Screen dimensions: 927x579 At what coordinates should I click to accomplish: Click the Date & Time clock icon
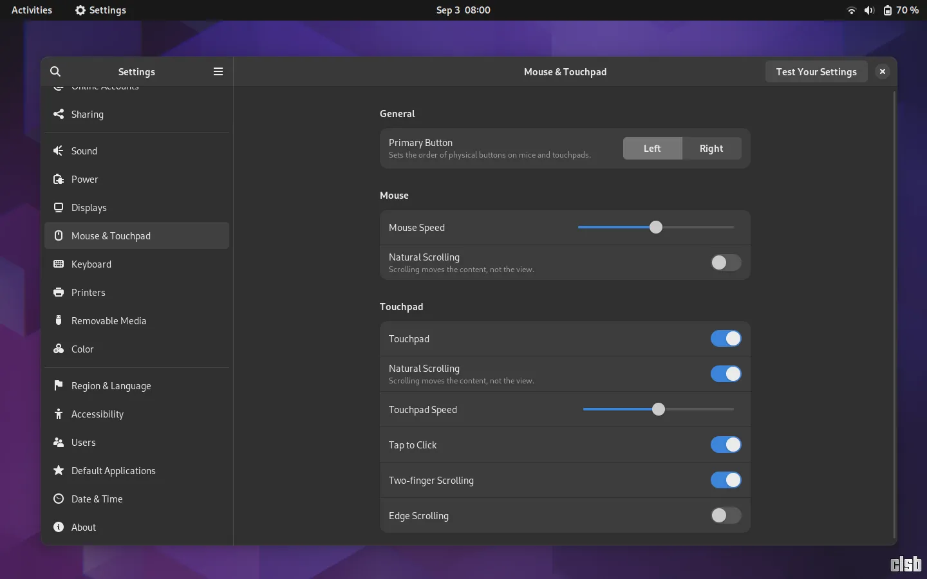click(x=59, y=499)
